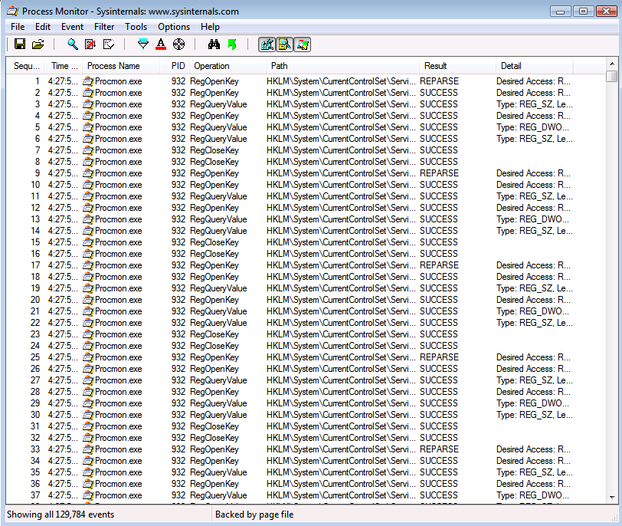Click Procmon.exe icon in sequence row 11
Screen dimensions: 622x526
pos(88,196)
